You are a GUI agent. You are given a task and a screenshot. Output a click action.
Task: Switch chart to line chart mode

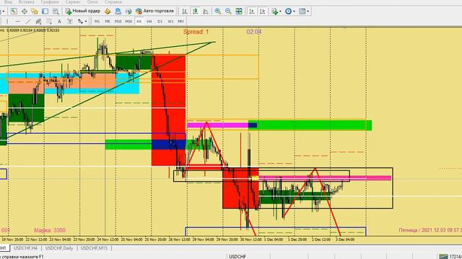(206, 12)
